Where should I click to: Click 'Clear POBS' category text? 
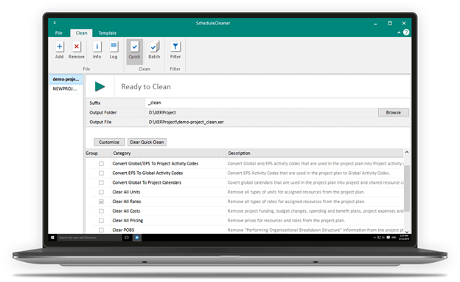click(x=124, y=230)
